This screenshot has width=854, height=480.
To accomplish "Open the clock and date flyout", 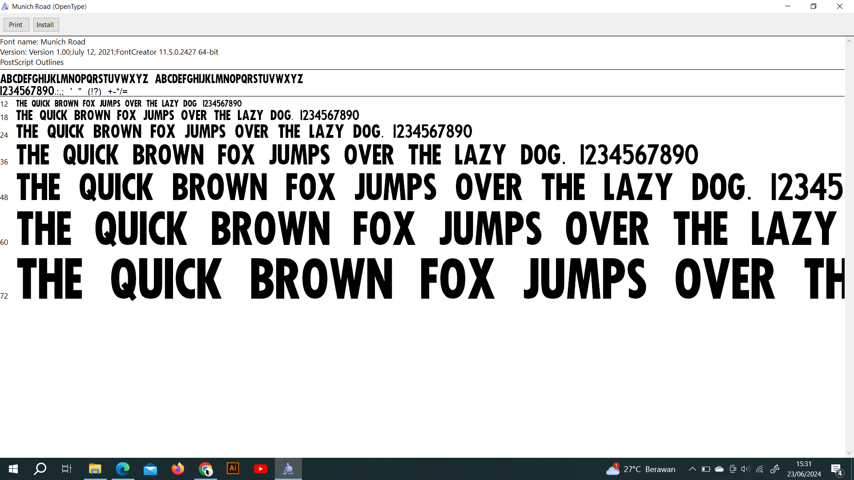I will pos(804,469).
